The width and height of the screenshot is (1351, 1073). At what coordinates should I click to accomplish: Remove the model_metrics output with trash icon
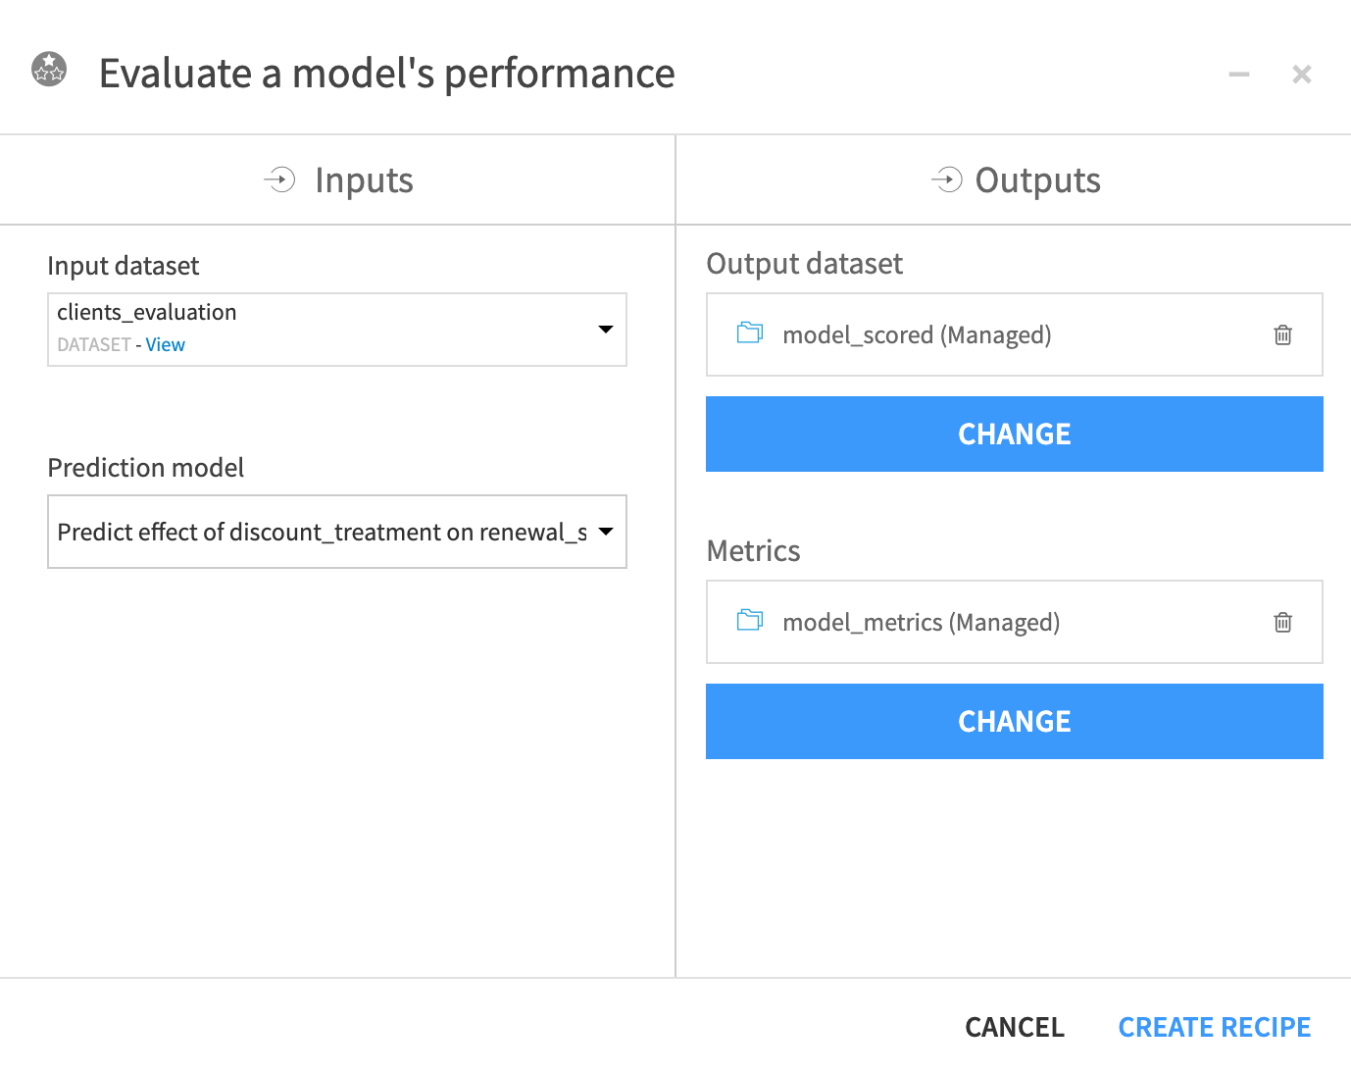(1282, 623)
